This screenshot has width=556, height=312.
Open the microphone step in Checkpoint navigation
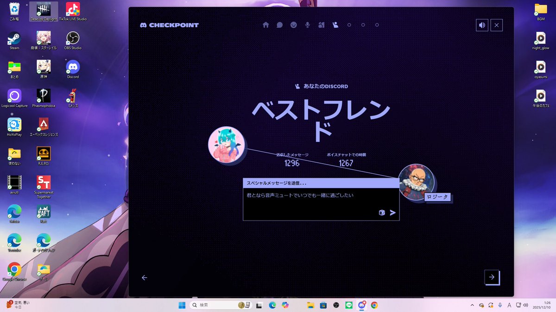click(x=307, y=25)
